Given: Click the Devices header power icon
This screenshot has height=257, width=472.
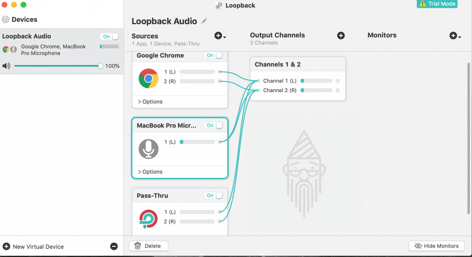Looking at the screenshot, I should coord(6,19).
